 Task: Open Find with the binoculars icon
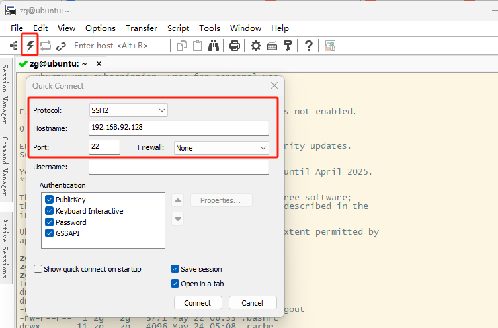(x=214, y=46)
